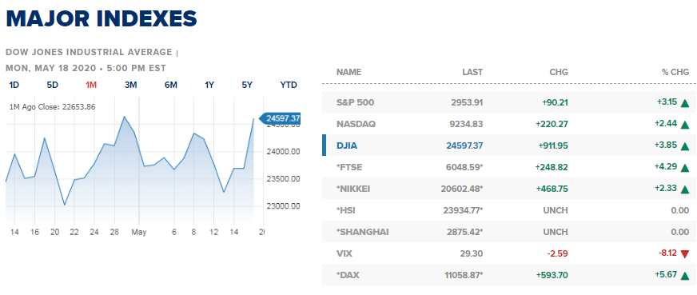Show the 1Y chart range
Viewport: 697px width, 295px height.
coord(209,85)
